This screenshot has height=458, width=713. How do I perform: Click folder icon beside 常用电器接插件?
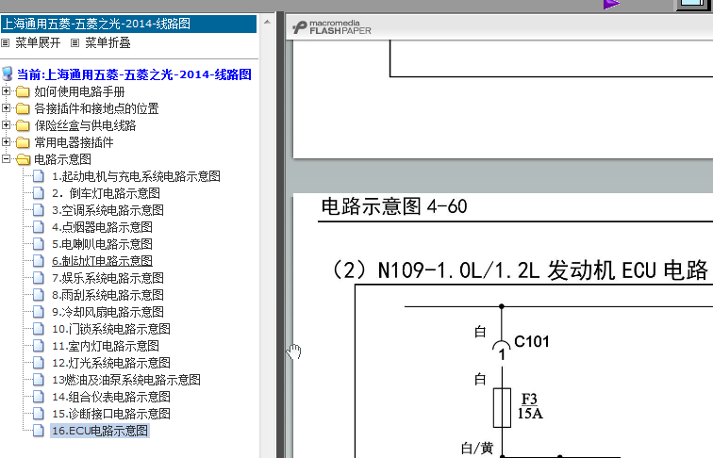point(23,142)
